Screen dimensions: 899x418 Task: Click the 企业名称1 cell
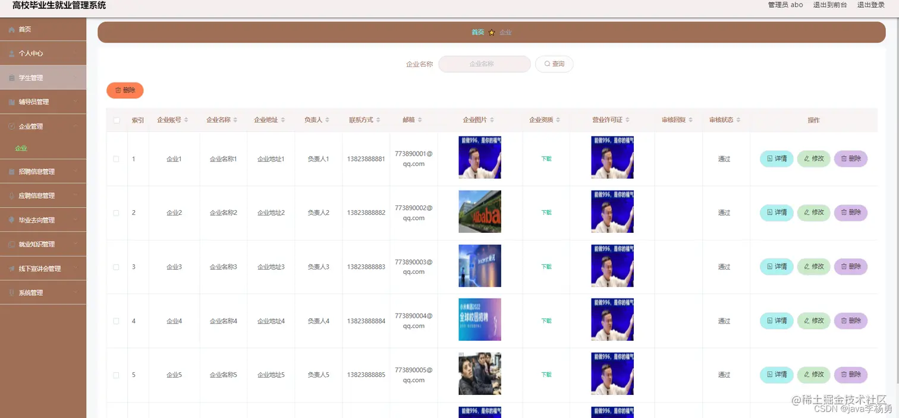pyautogui.click(x=224, y=159)
